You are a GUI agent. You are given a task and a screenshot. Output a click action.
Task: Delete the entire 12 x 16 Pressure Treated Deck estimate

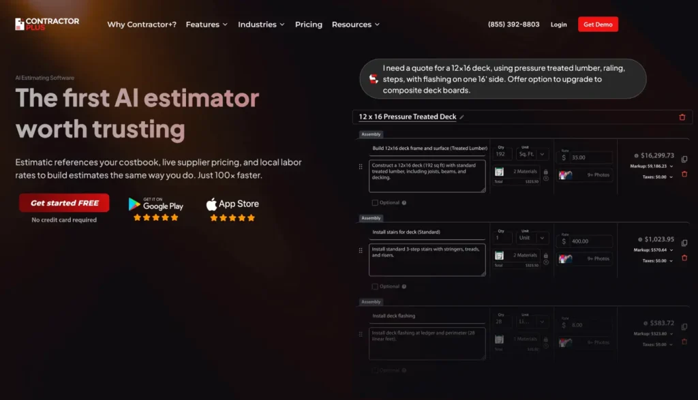(x=682, y=117)
